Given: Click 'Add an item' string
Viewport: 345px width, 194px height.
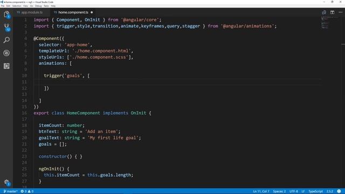Looking at the screenshot, I should coord(102,131).
